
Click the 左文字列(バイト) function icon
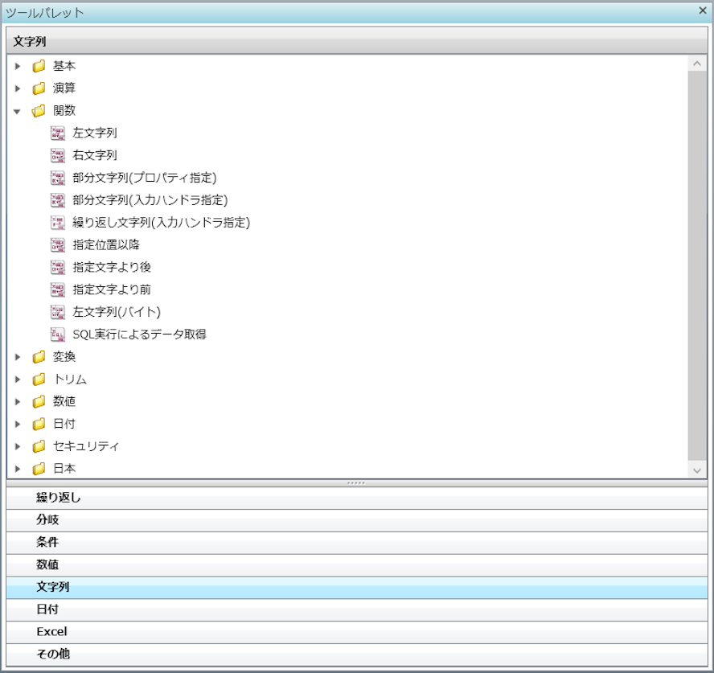[57, 312]
